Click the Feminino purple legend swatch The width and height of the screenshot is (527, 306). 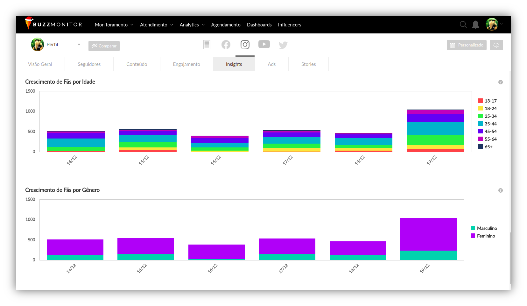click(473, 236)
